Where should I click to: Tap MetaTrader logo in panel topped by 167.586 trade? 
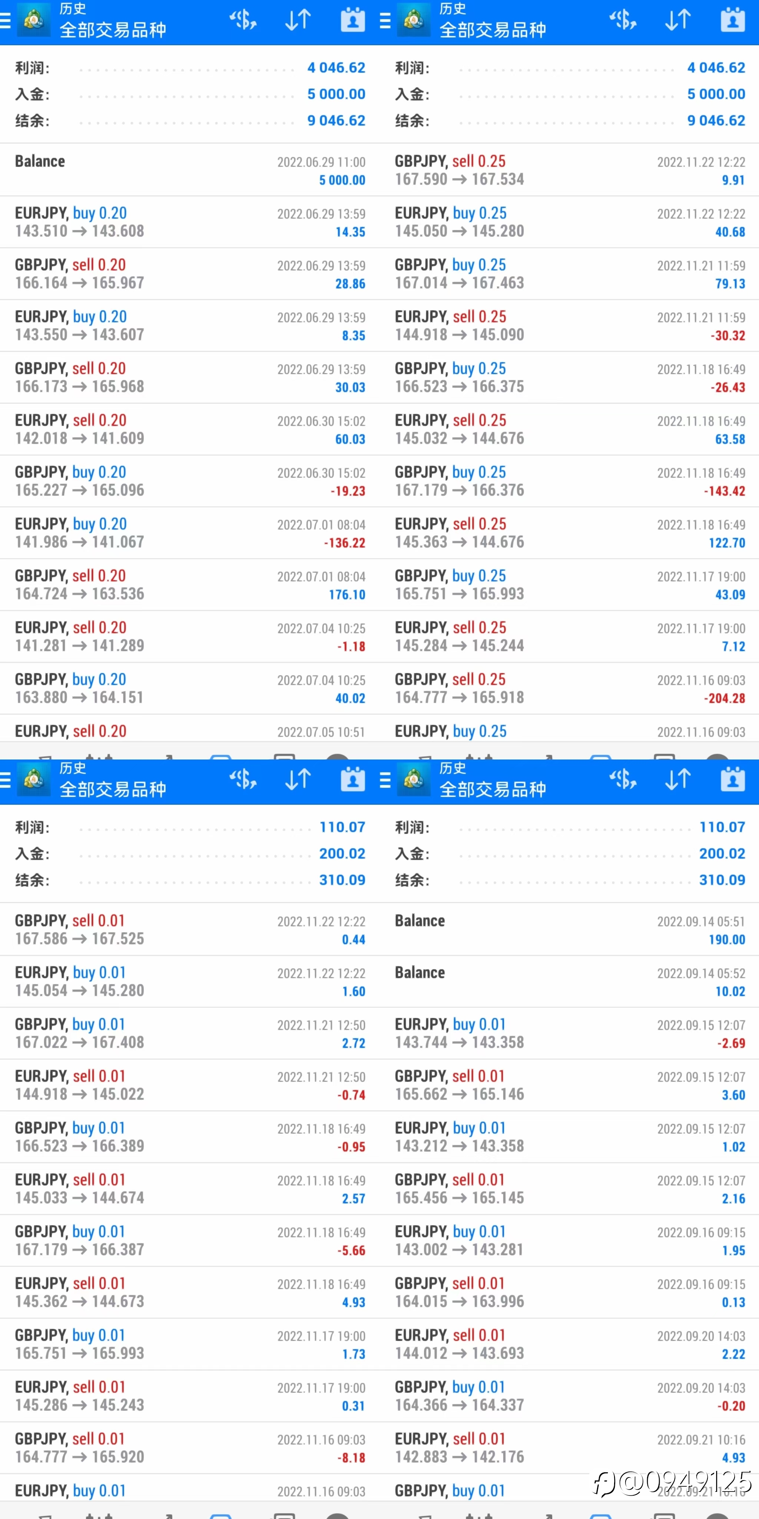(x=34, y=780)
